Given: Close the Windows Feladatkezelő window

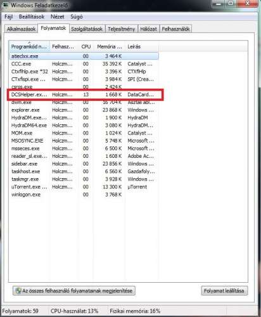Looking at the screenshot, I should coord(247,3).
